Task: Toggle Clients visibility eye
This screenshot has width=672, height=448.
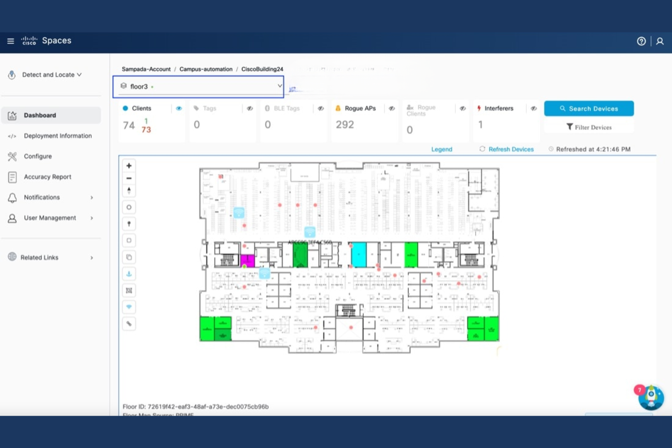Action: [179, 108]
